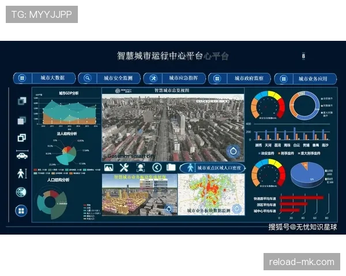This screenshot has width=346, height=276.
Task: Click the circled back arrow icon
Action: 157,168
